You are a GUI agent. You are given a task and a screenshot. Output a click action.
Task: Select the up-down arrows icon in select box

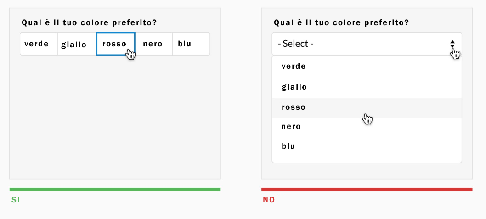tap(452, 44)
